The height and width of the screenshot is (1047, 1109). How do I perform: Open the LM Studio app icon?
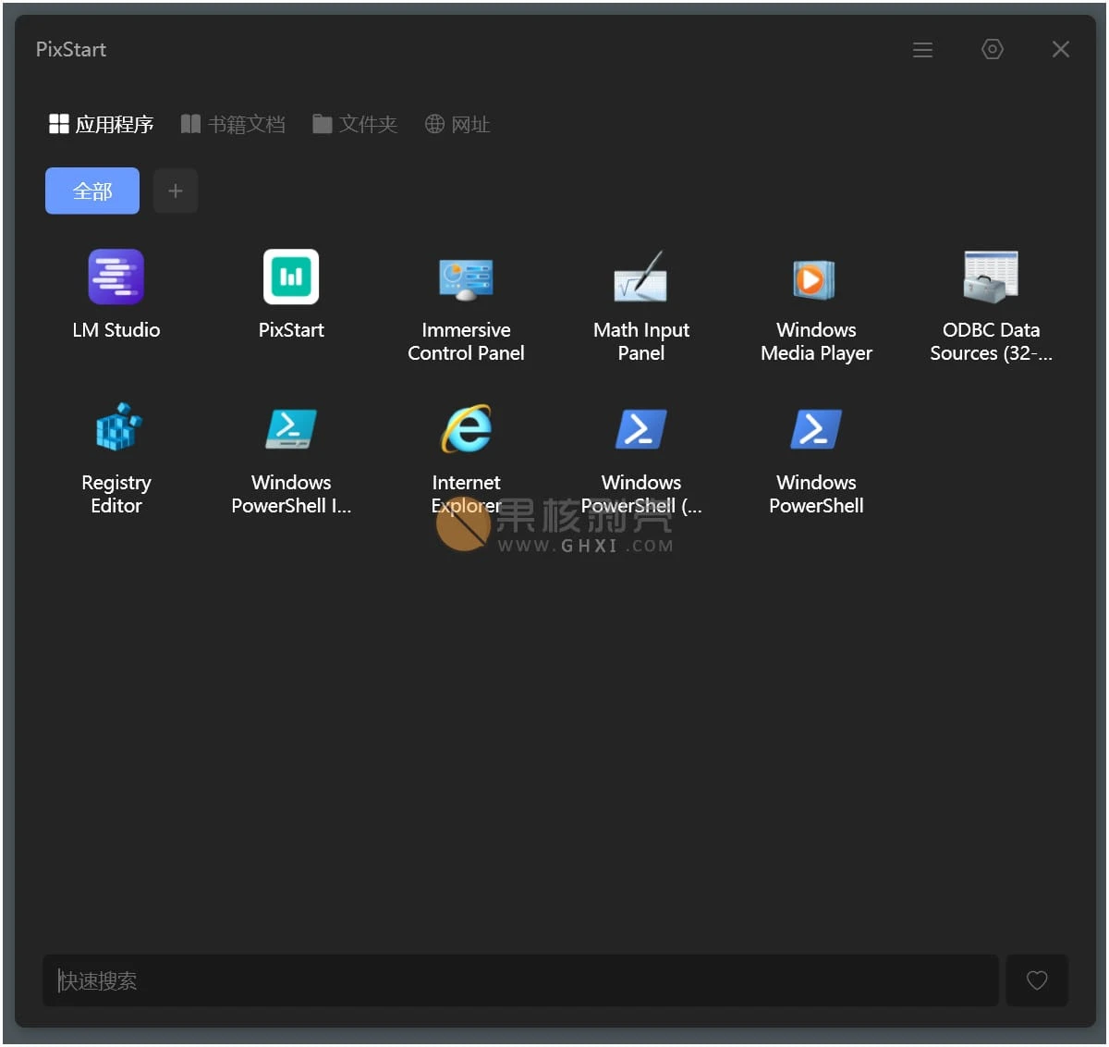click(116, 277)
